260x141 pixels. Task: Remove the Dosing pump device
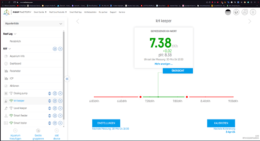[60, 93]
